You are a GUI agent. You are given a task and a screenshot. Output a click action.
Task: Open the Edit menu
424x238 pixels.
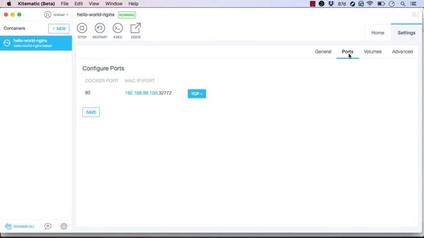coord(78,4)
